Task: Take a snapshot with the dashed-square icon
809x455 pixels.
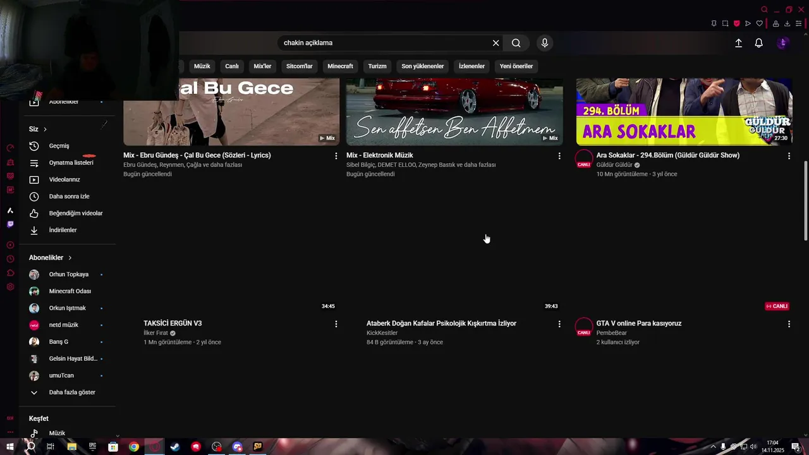Action: [725, 23]
